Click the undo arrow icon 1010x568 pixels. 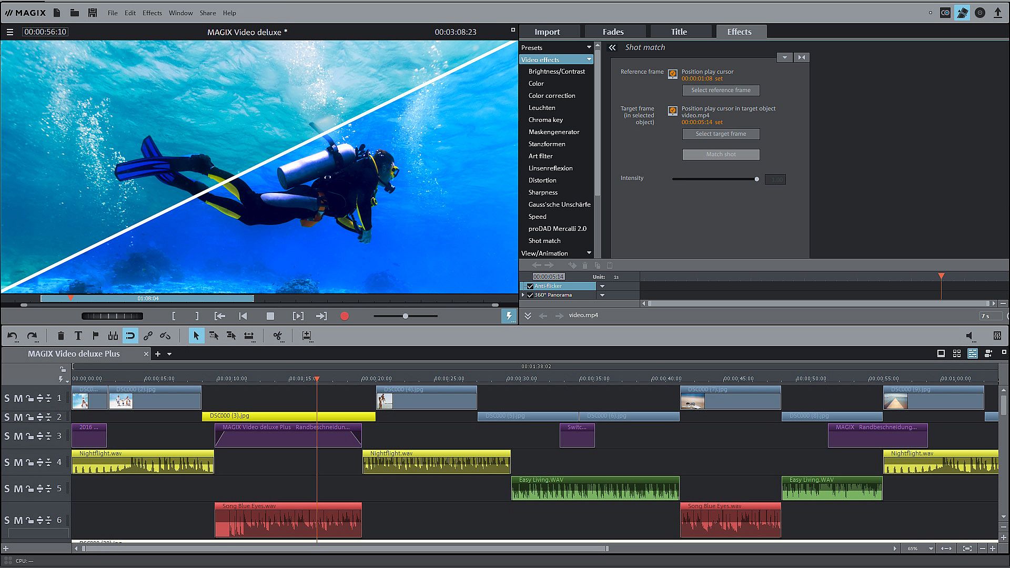[13, 336]
